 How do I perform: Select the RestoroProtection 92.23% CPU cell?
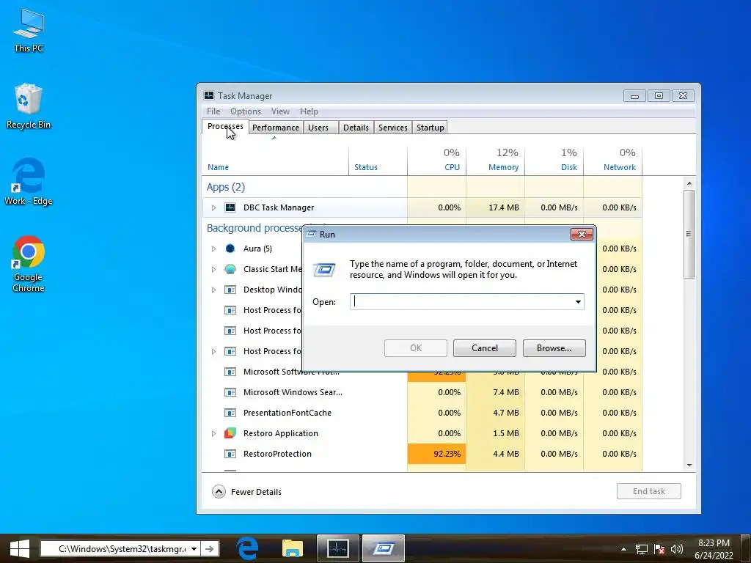point(436,454)
